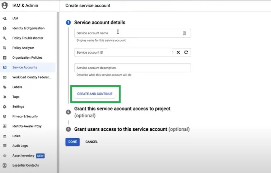
Task: Focus the Service account ID field
Action: (132, 52)
